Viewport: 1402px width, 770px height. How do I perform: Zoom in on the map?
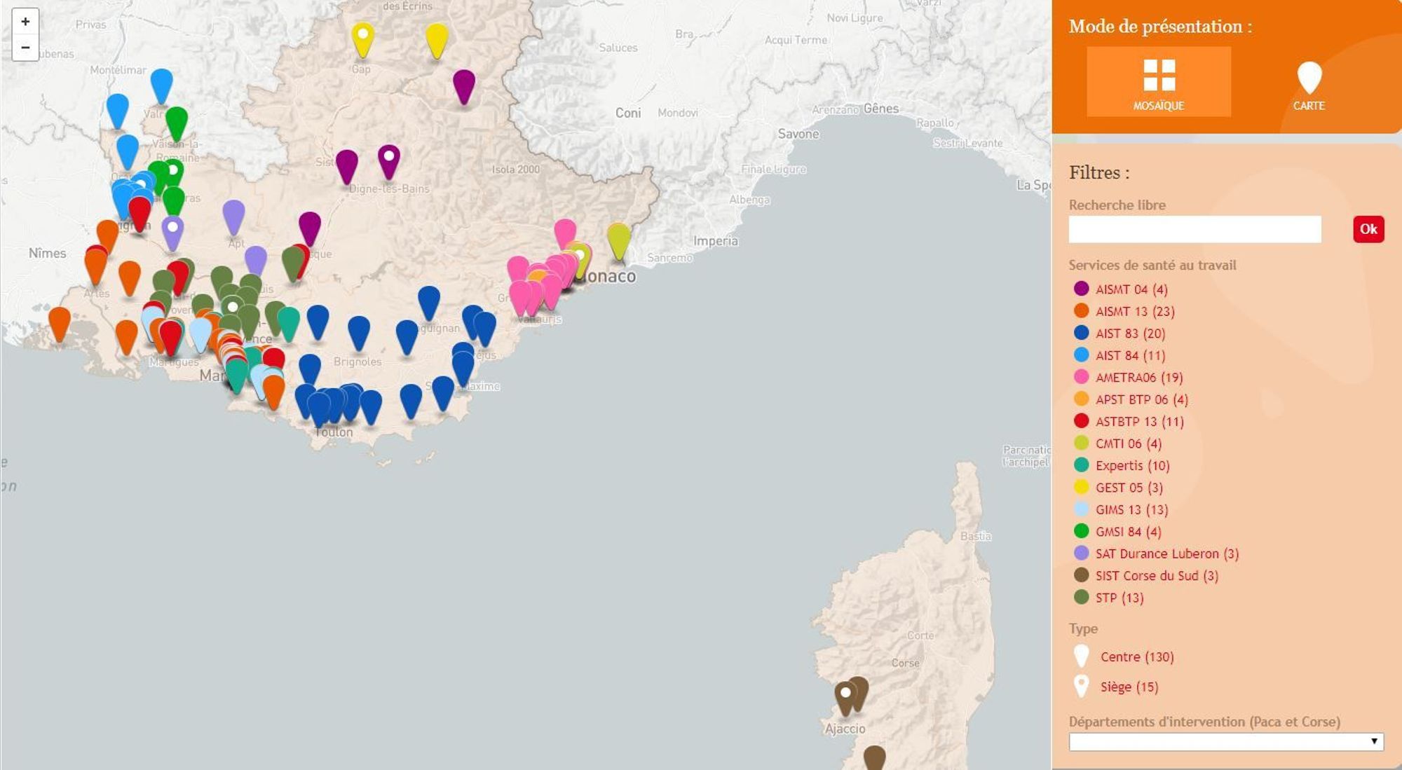[x=25, y=22]
